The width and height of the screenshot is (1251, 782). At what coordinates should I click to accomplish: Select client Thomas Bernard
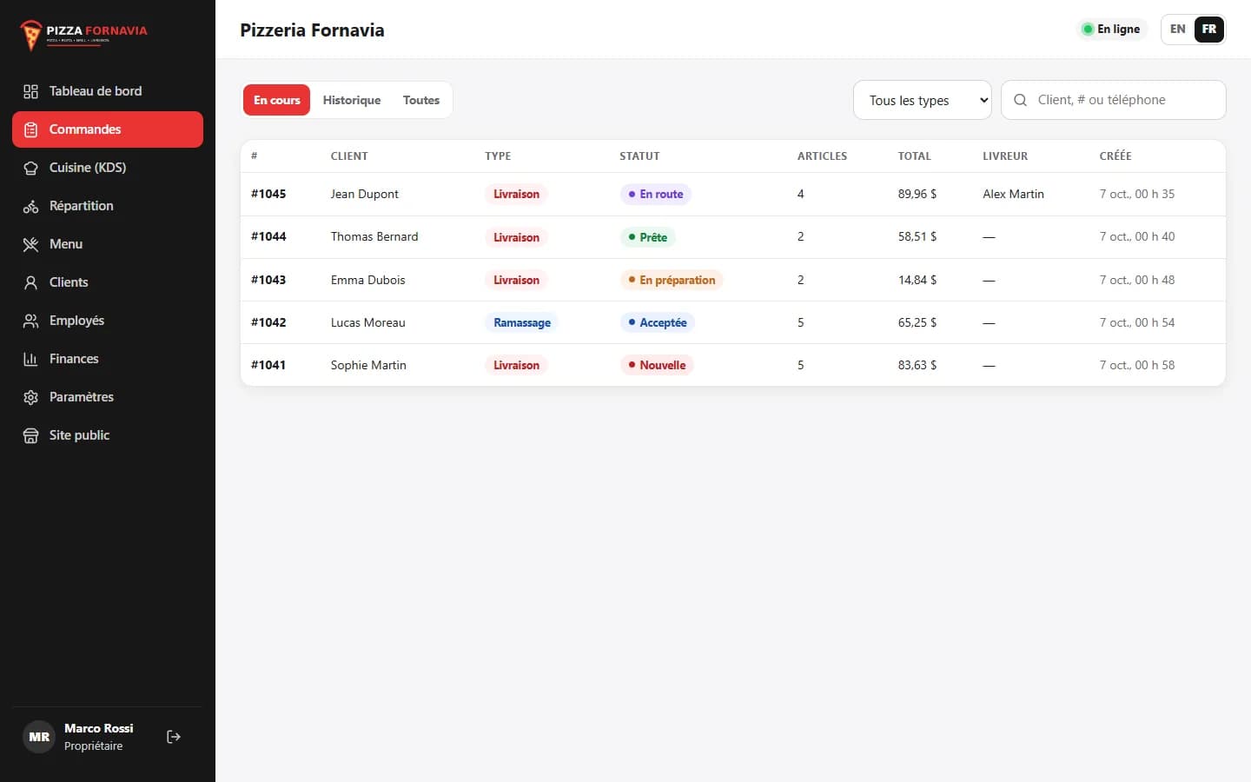click(x=374, y=236)
